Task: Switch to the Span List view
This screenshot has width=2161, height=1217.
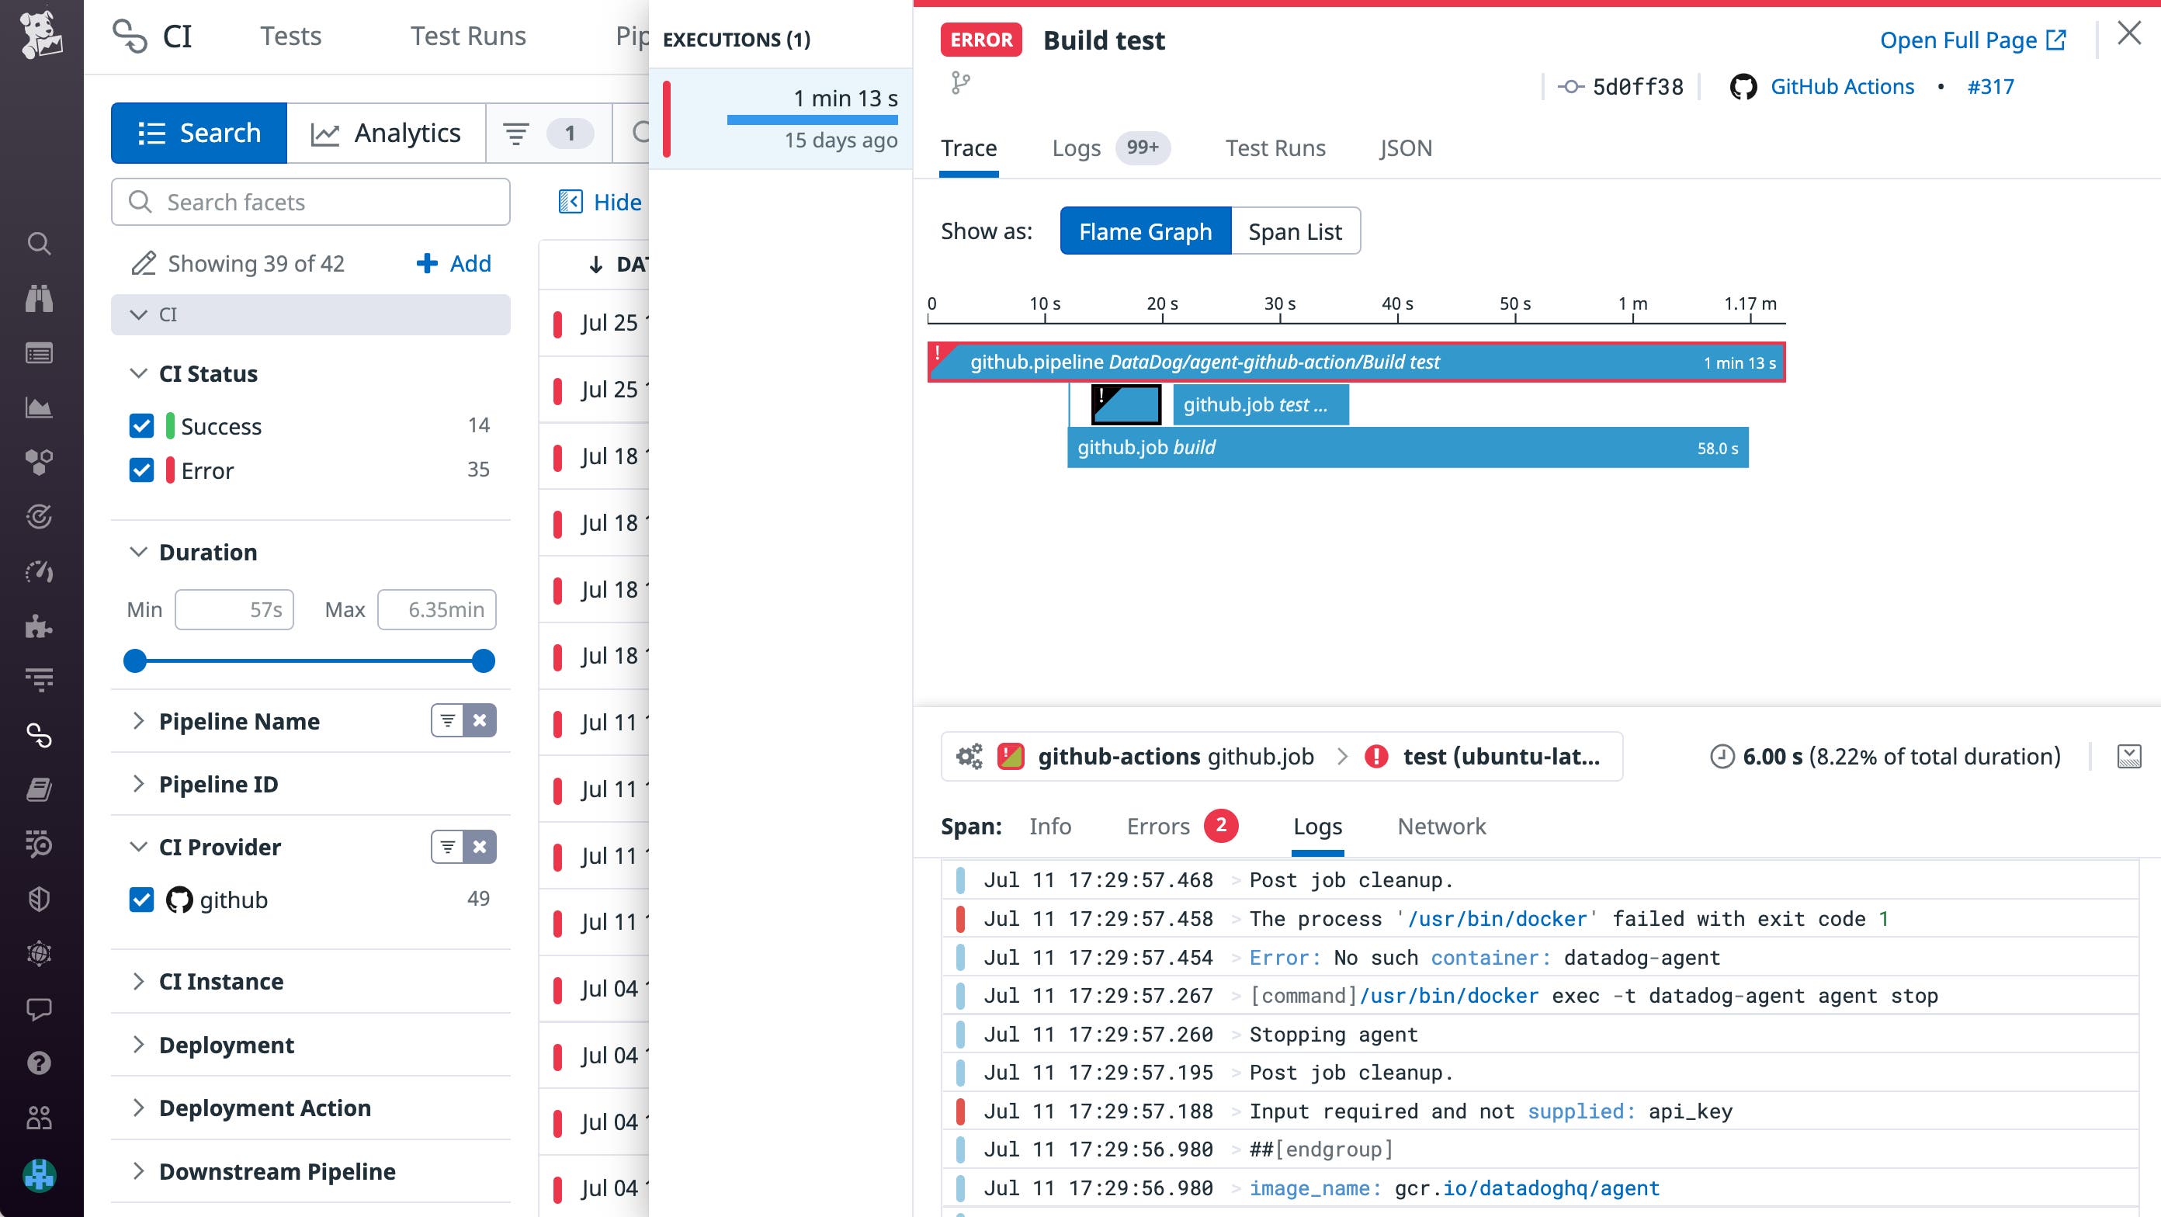Action: pyautogui.click(x=1295, y=231)
